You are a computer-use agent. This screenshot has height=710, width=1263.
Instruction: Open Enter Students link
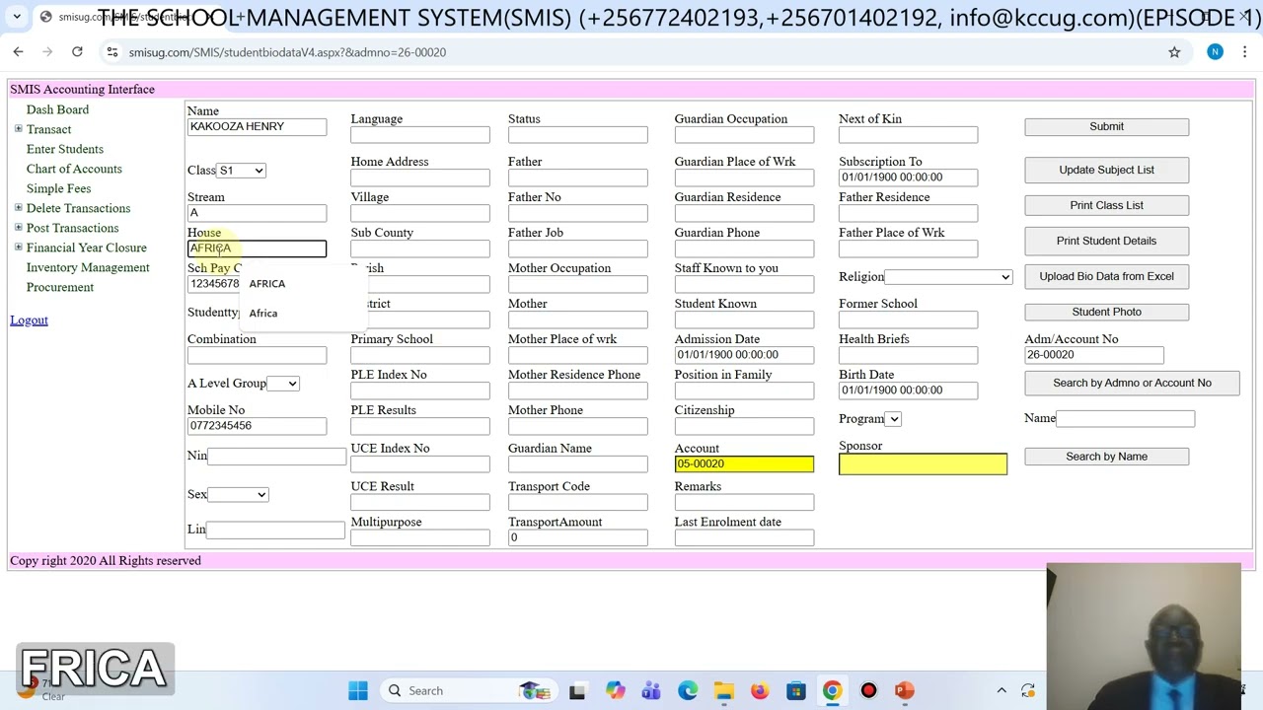(x=65, y=149)
